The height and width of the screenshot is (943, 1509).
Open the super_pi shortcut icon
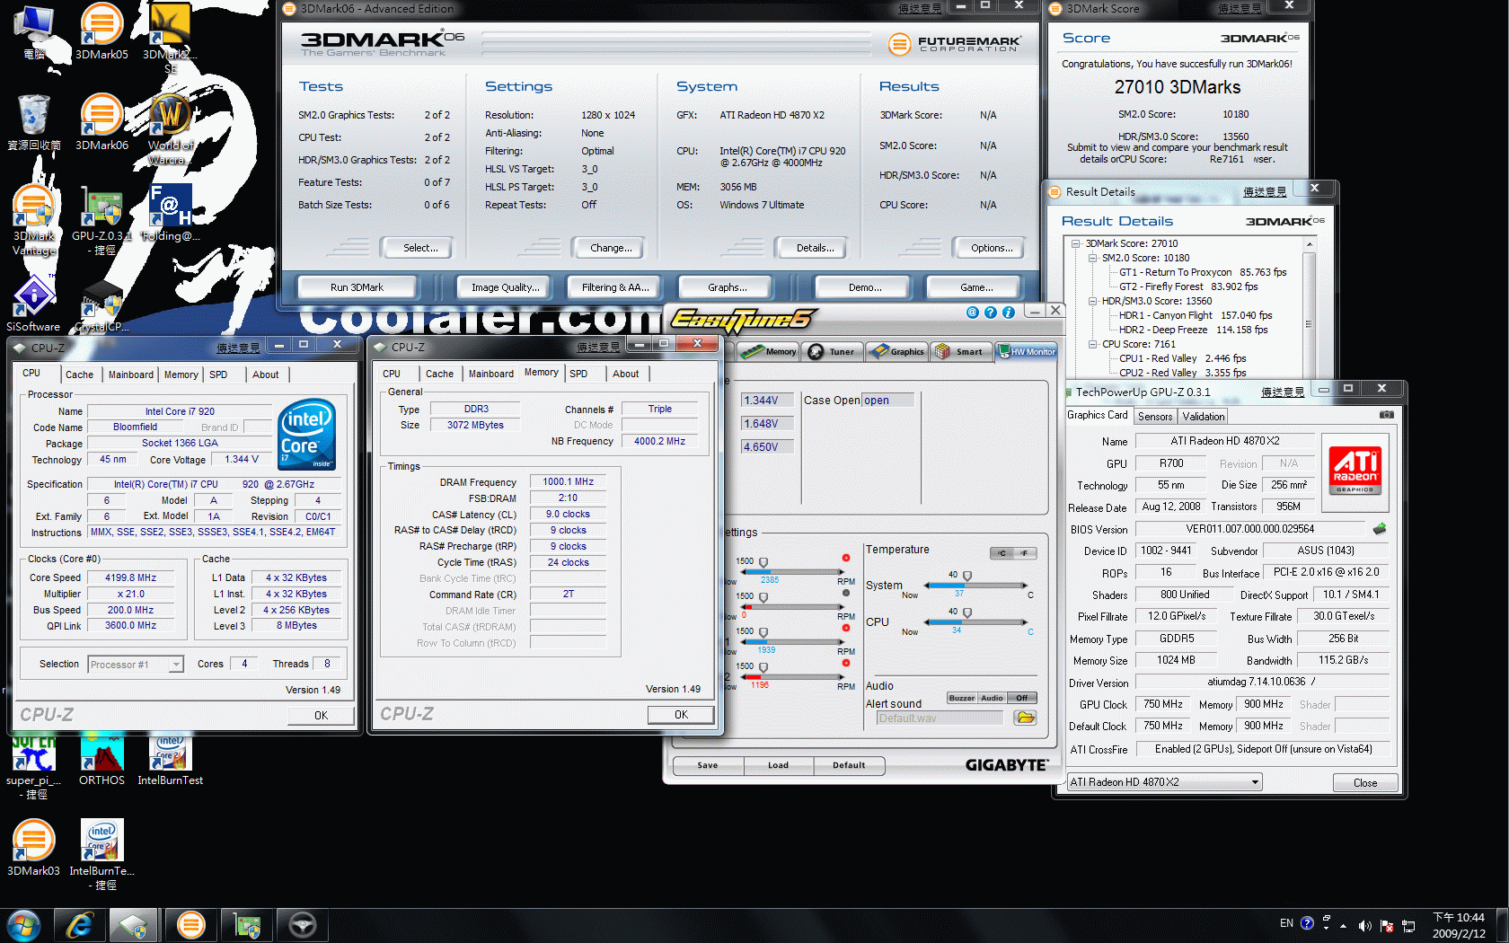[x=34, y=767]
